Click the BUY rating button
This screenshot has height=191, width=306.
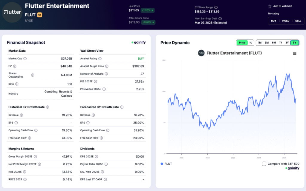click(273, 21)
